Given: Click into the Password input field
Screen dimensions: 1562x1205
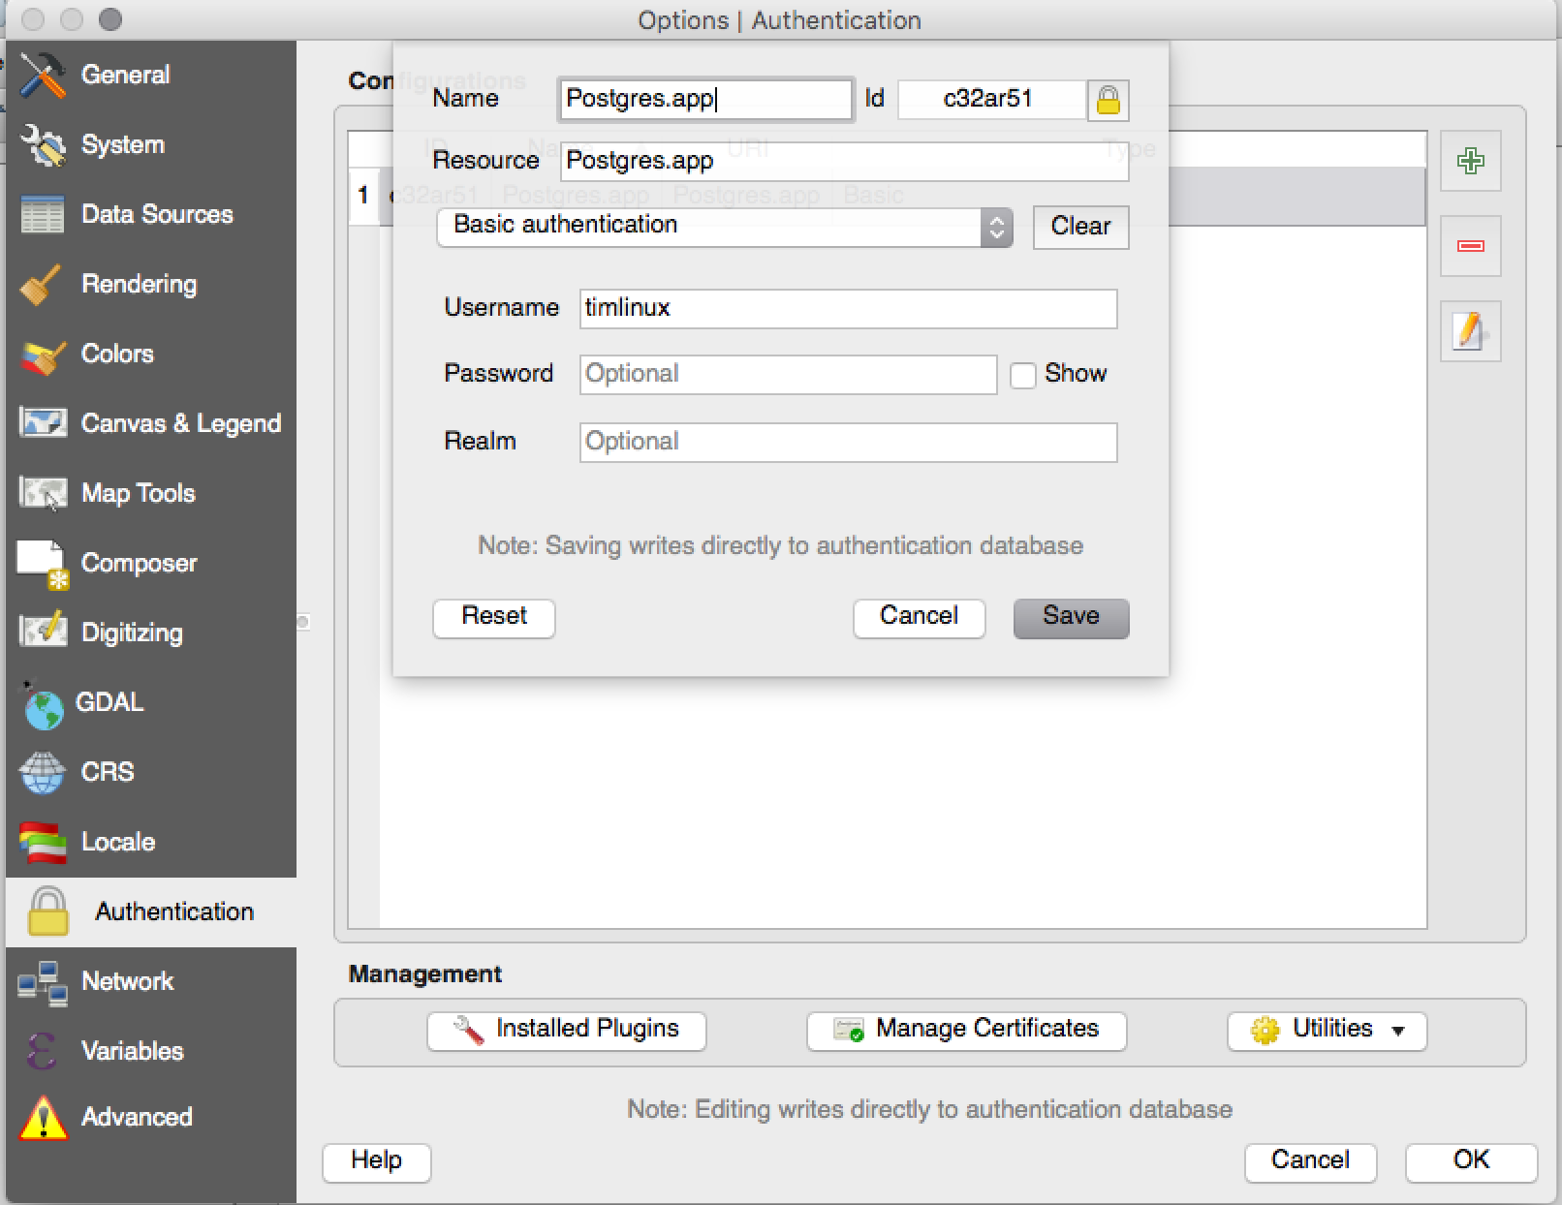Looking at the screenshot, I should pos(788,375).
